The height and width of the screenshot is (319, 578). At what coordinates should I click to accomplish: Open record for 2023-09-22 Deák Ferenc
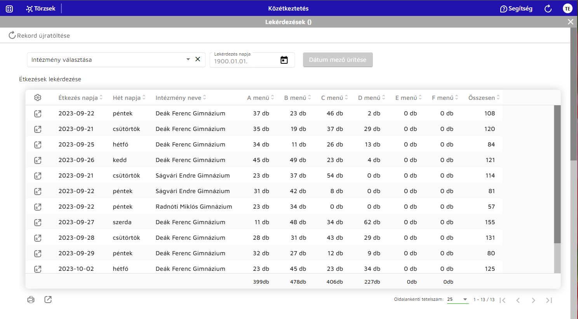click(x=38, y=113)
